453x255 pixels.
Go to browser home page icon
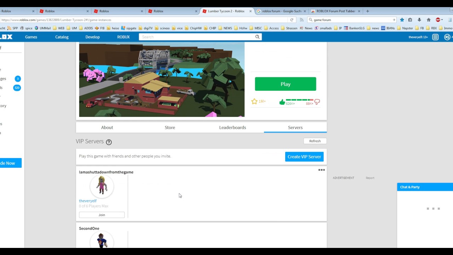pyautogui.click(x=429, y=20)
